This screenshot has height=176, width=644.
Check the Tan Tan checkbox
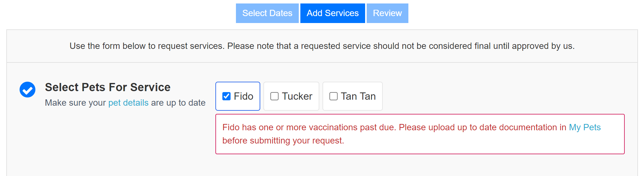(x=334, y=96)
